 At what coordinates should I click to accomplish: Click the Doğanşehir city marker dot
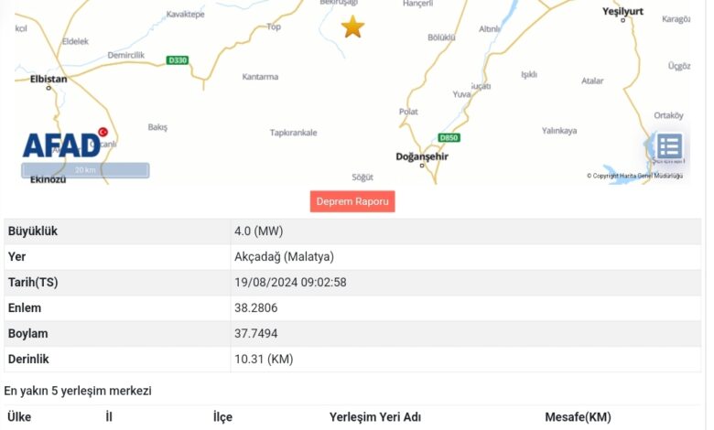pos(422,166)
